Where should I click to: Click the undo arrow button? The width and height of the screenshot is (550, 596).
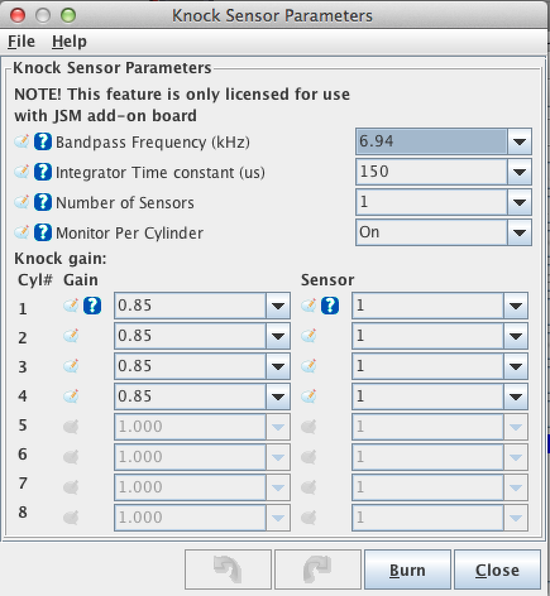[x=228, y=570]
